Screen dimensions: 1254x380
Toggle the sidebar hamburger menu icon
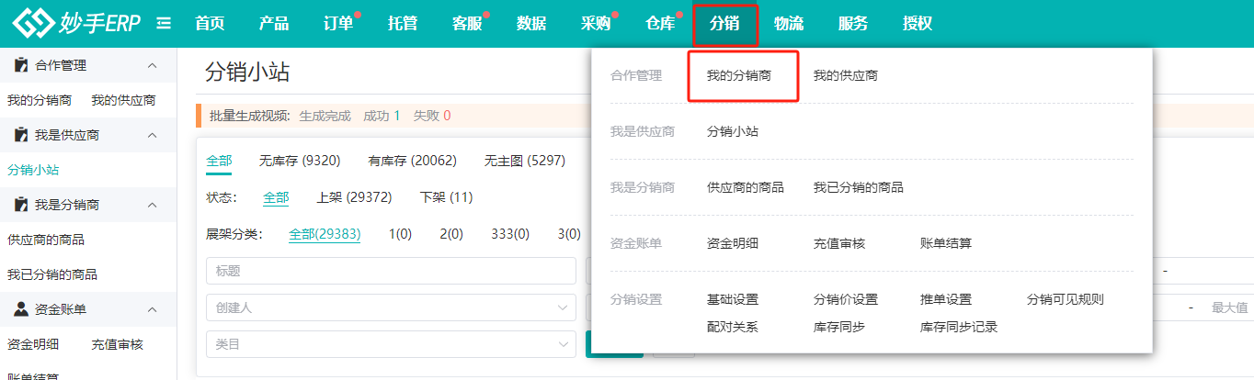point(164,24)
